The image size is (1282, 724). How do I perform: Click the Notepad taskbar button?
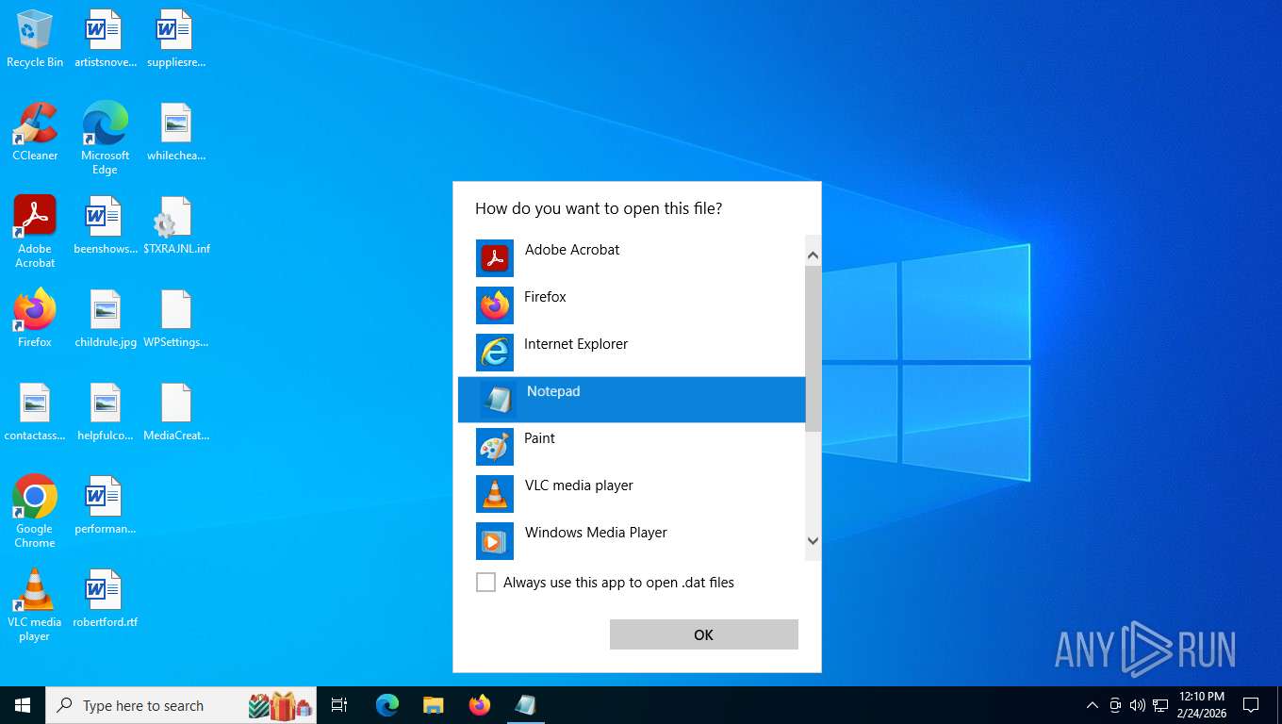tap(526, 705)
